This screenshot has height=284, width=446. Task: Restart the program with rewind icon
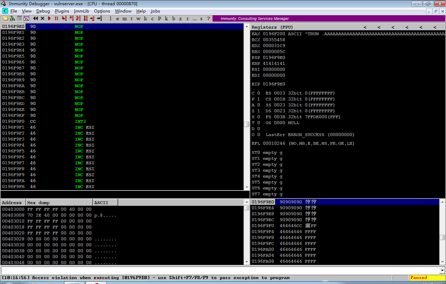(36, 18)
